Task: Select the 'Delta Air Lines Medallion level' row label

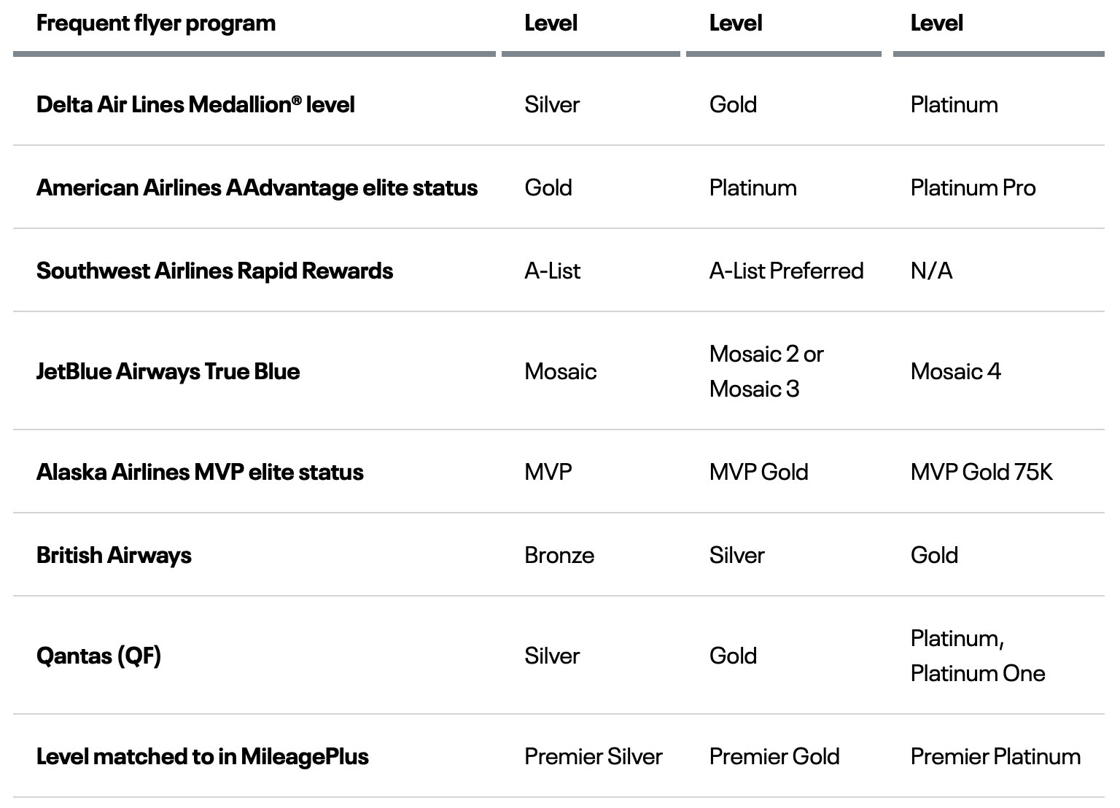Action: (x=195, y=104)
